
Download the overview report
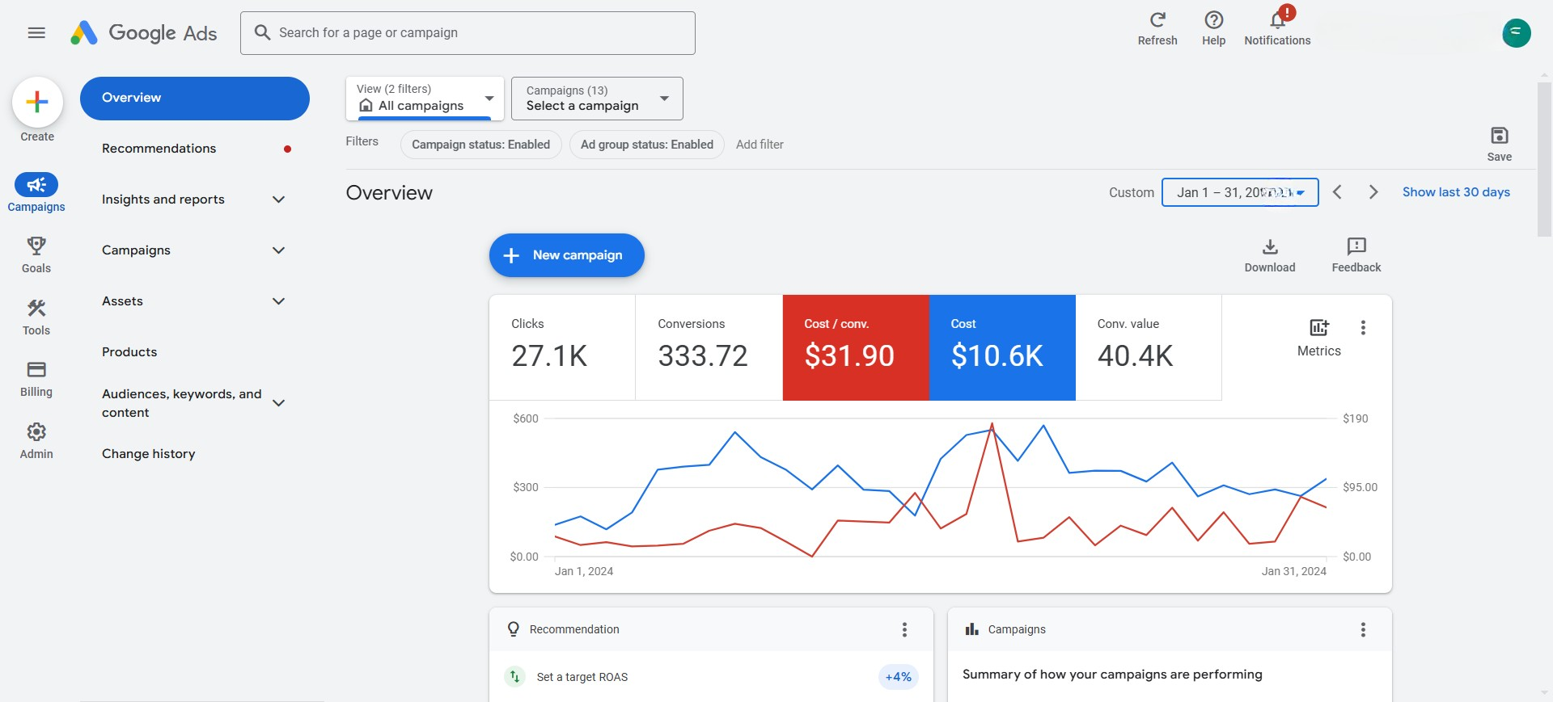(x=1270, y=247)
